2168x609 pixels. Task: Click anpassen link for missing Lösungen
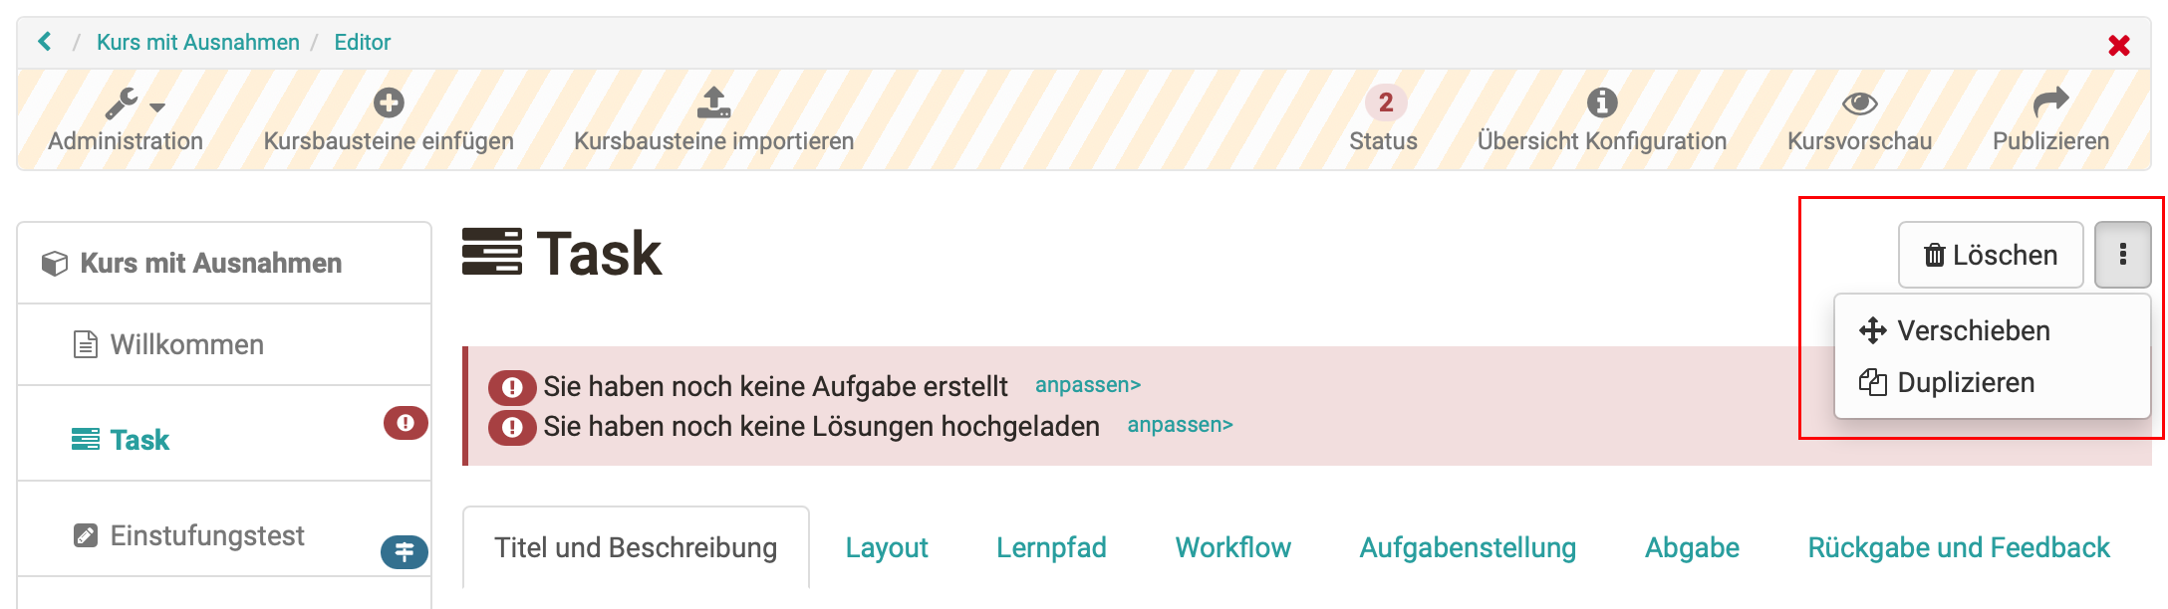pos(1180,425)
